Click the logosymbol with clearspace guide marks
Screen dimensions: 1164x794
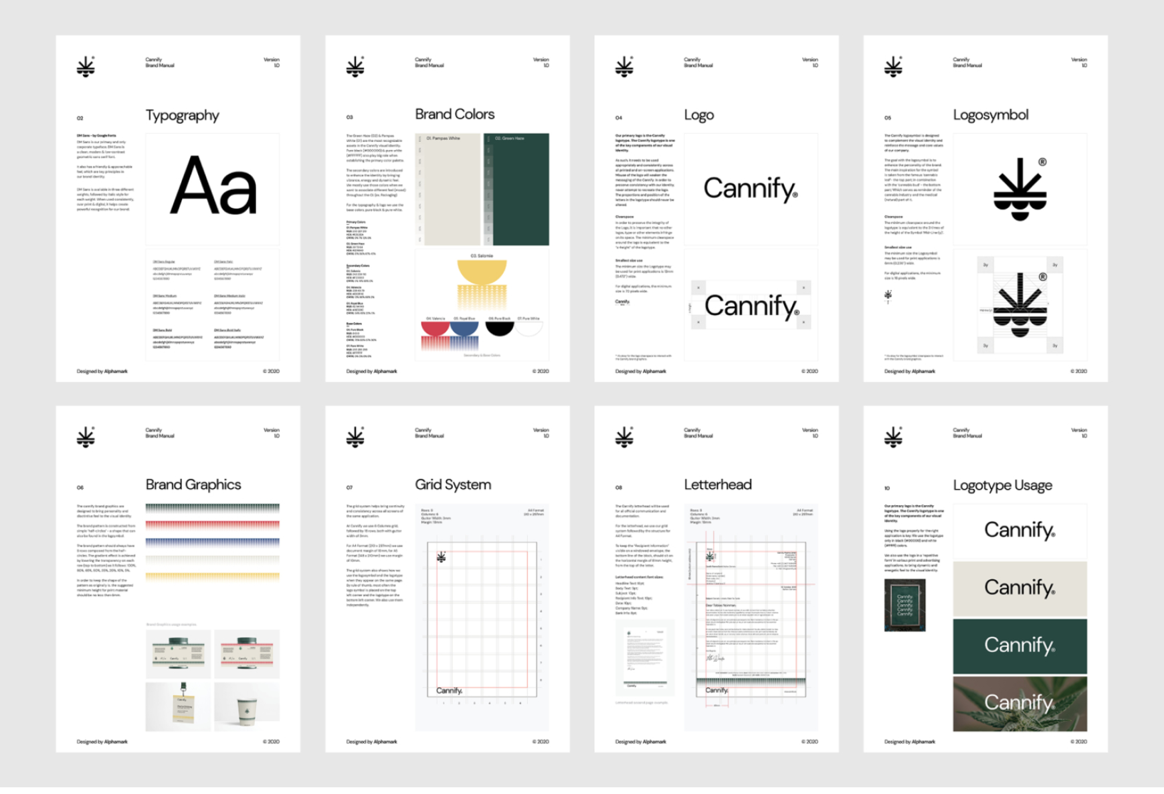[1020, 304]
